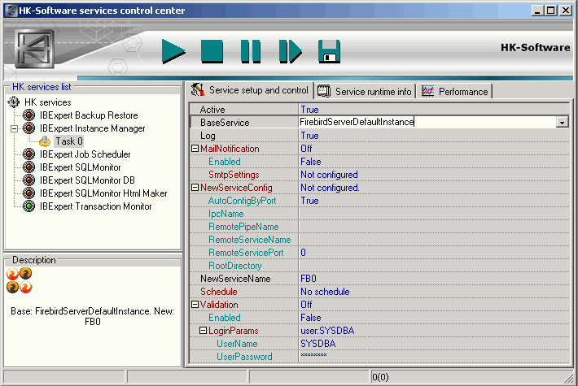Click Schedule No schedule value

(325, 292)
